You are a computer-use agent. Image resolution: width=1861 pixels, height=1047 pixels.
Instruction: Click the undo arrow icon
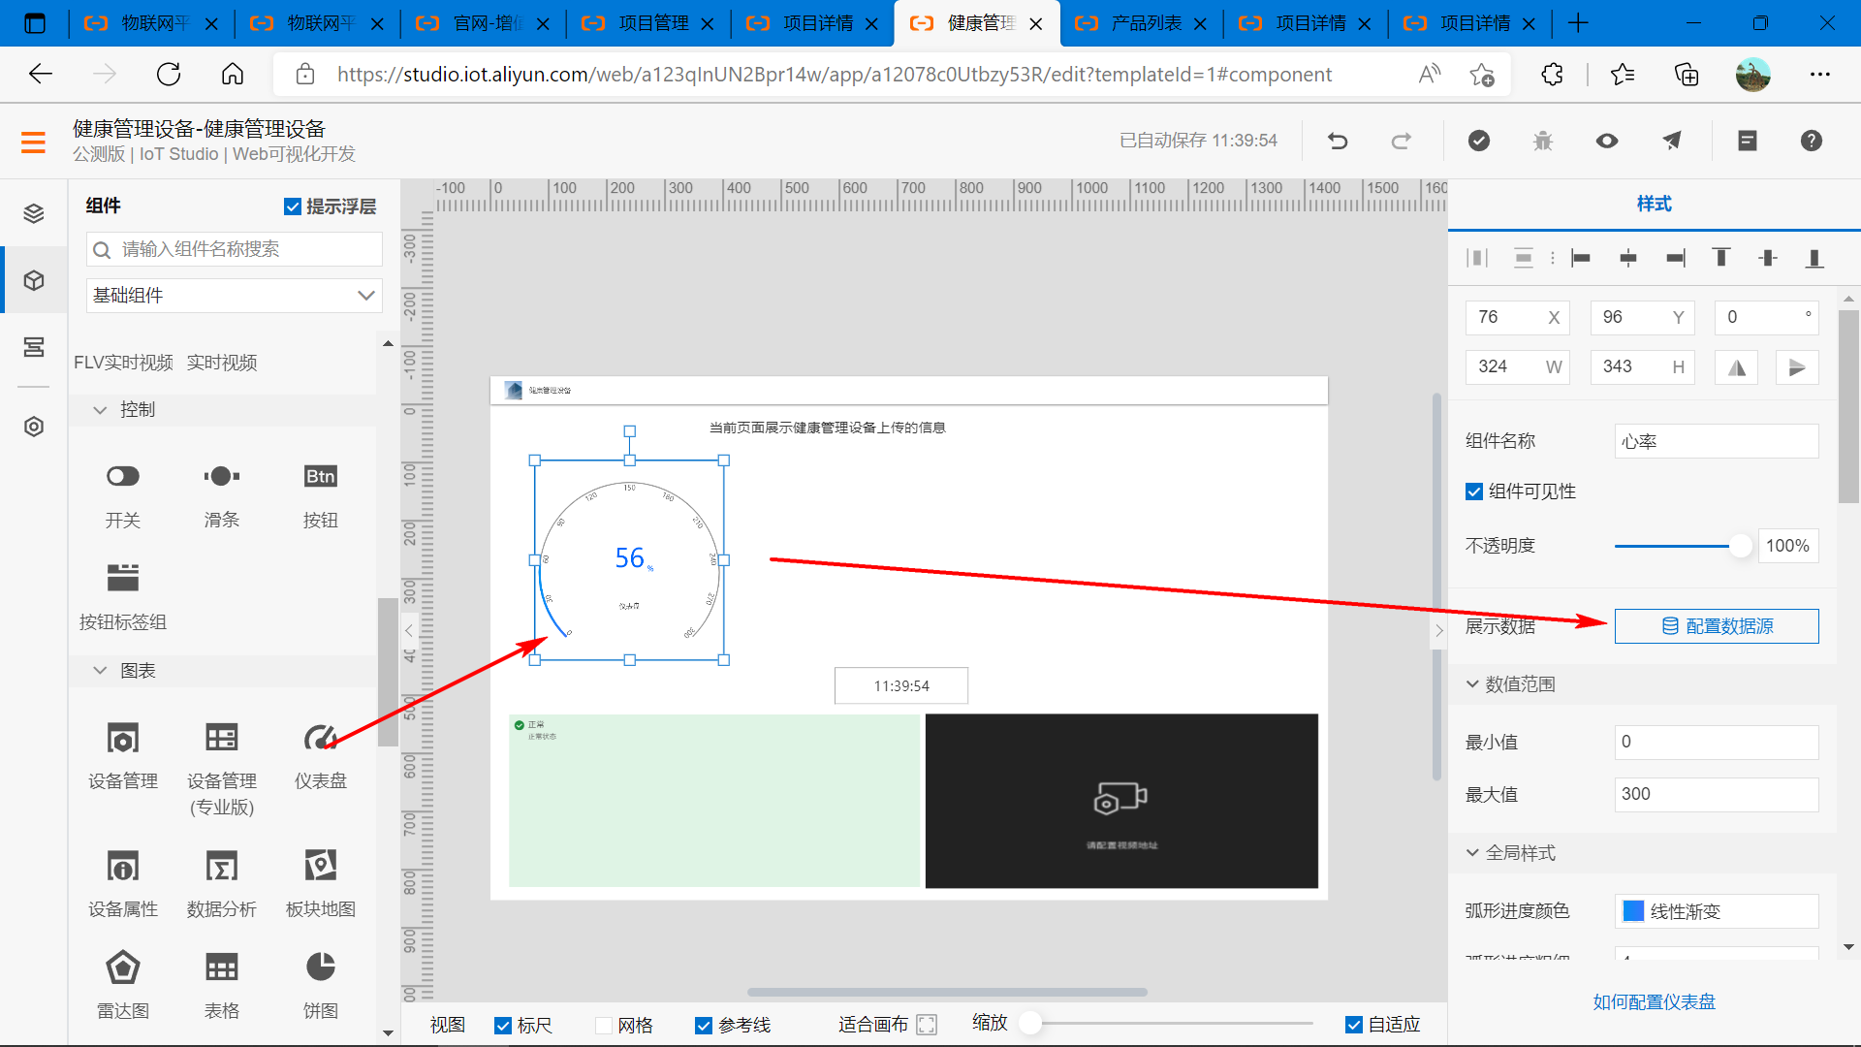(x=1338, y=142)
